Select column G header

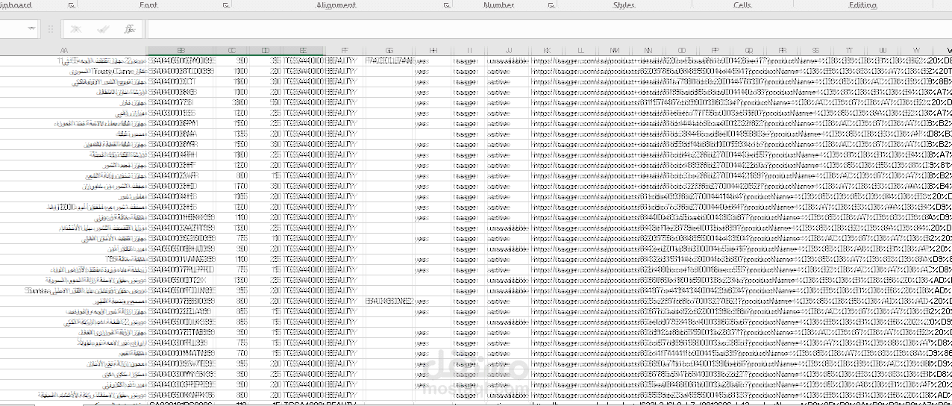[x=389, y=50]
